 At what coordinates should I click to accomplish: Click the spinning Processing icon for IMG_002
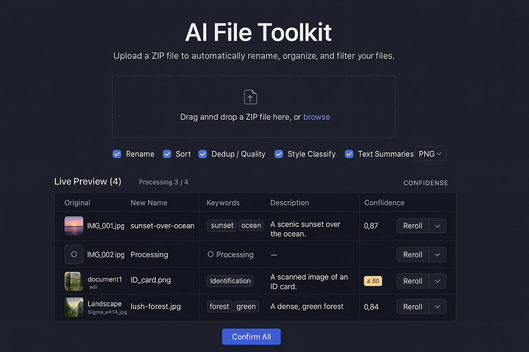[x=73, y=254]
